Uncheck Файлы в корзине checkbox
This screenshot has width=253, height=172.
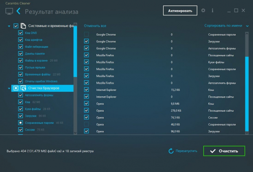20,60
